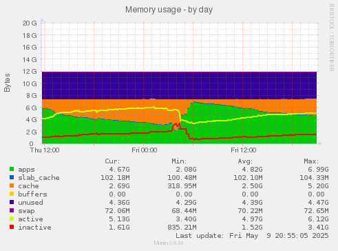Click cache maximum value 5.20G
This screenshot has height=251, width=338.
pos(318,186)
